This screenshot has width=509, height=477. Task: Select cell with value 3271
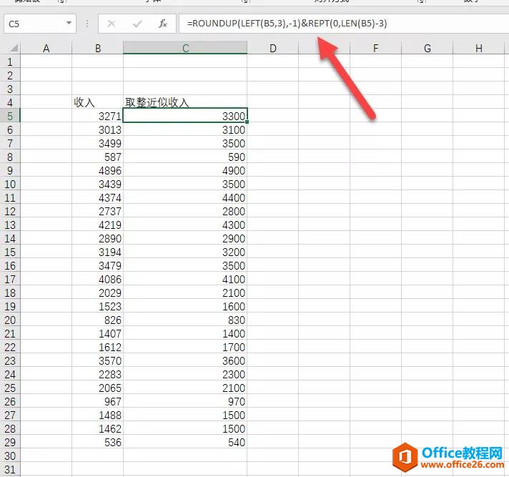(98, 116)
